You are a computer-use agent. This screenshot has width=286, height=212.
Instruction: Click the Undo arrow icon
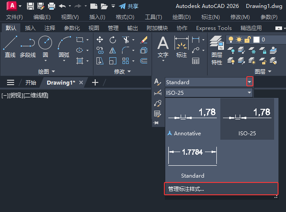tap(63, 6)
